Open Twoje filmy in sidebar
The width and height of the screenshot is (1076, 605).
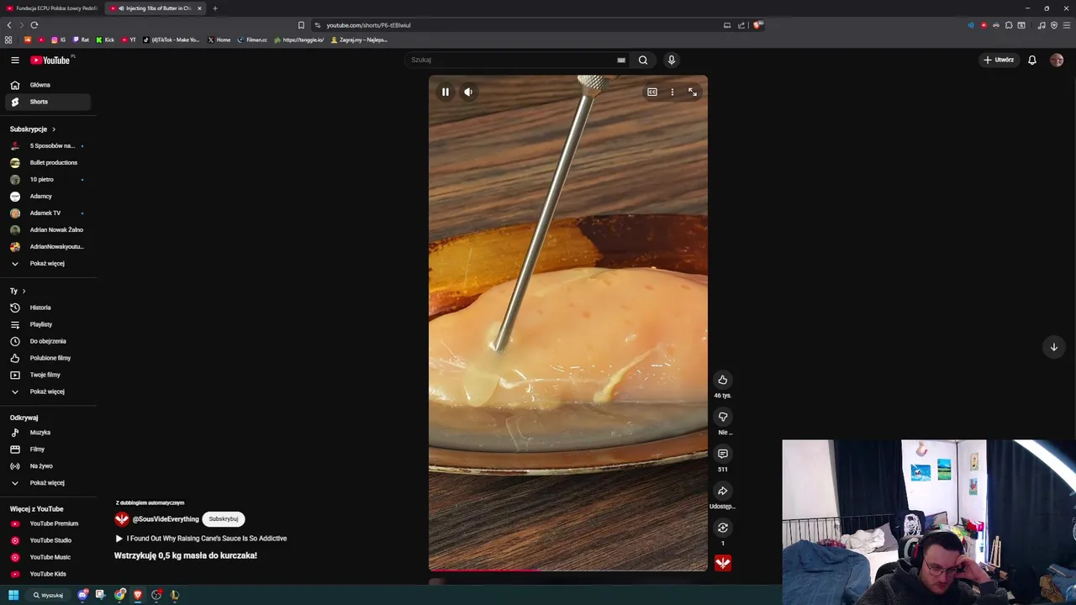coord(48,375)
